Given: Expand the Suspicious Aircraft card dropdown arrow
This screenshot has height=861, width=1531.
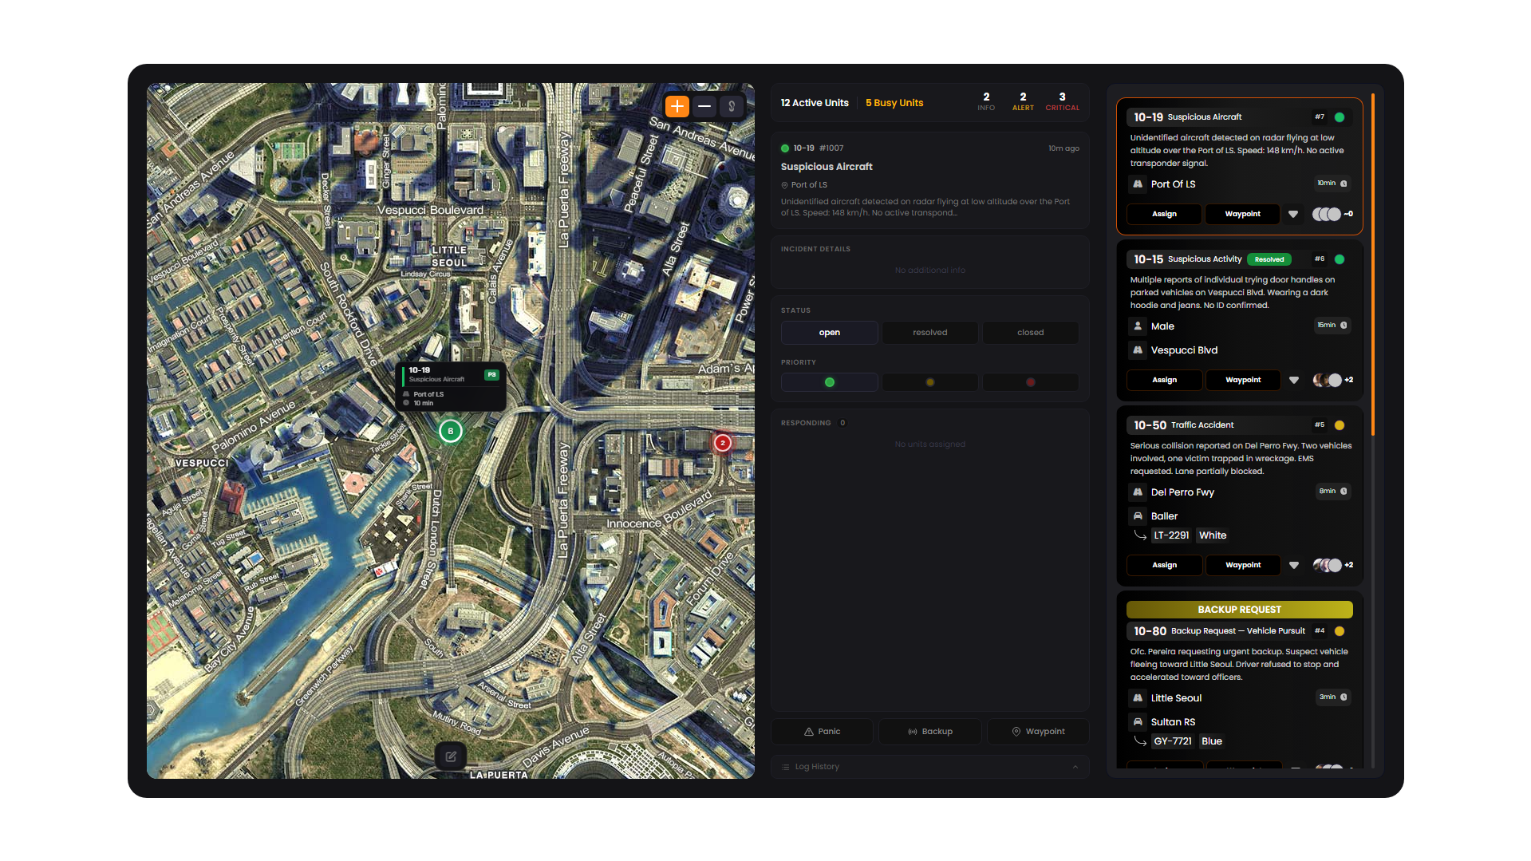Looking at the screenshot, I should [1293, 214].
